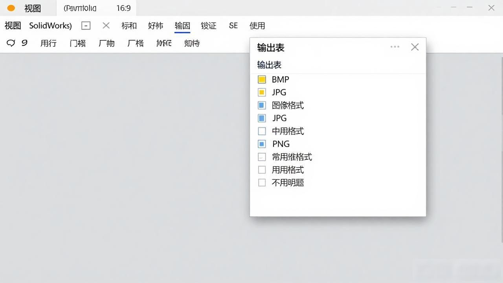The image size is (503, 283).
Task: Enable the 用用格式 checkbox
Action: click(262, 170)
